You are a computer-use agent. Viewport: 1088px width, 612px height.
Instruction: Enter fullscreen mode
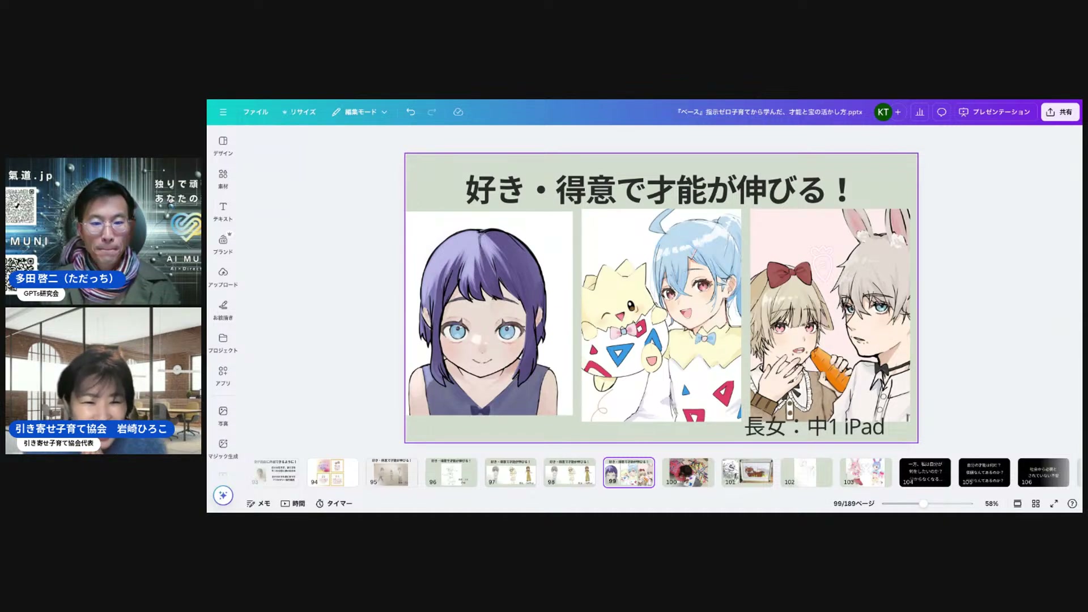(x=1054, y=503)
